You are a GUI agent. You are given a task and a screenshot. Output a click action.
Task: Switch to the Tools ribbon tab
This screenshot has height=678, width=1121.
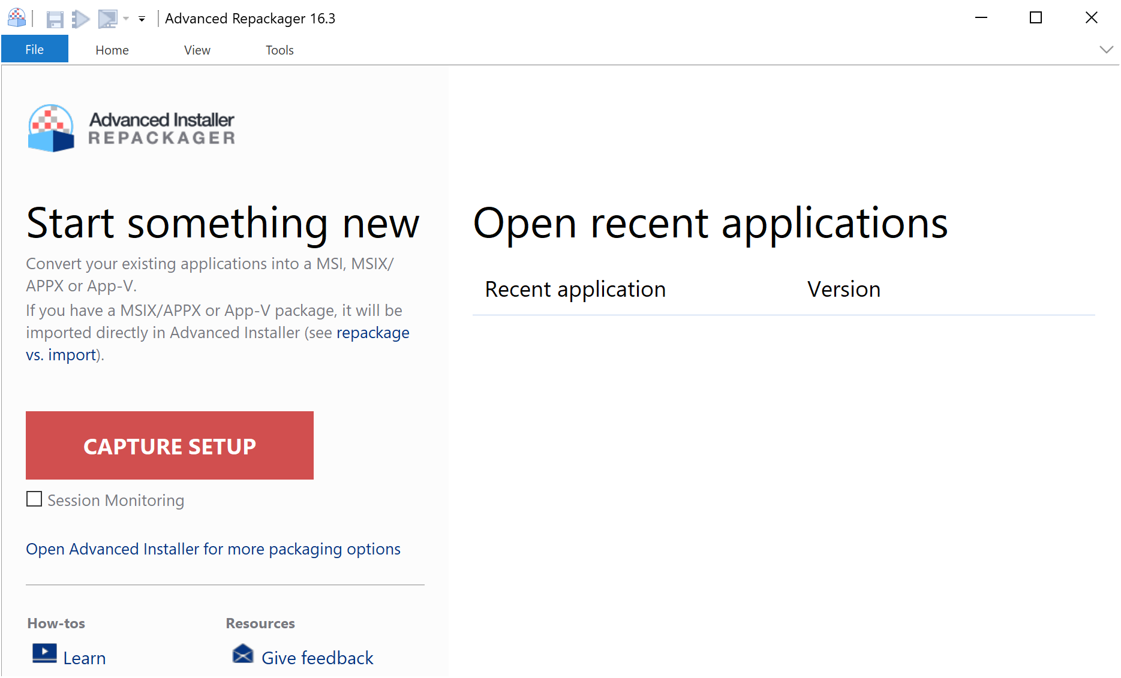[280, 50]
